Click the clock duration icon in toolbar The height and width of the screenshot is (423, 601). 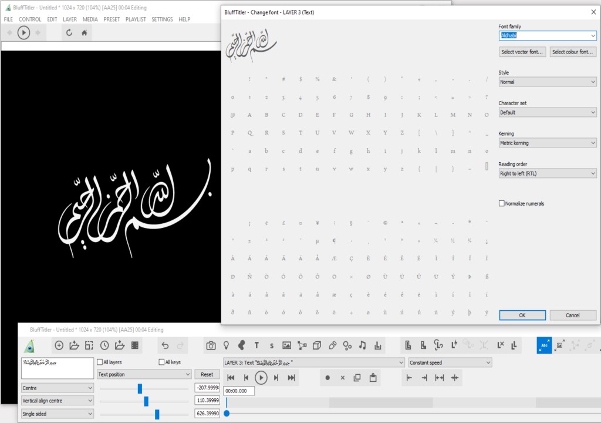pyautogui.click(x=104, y=345)
